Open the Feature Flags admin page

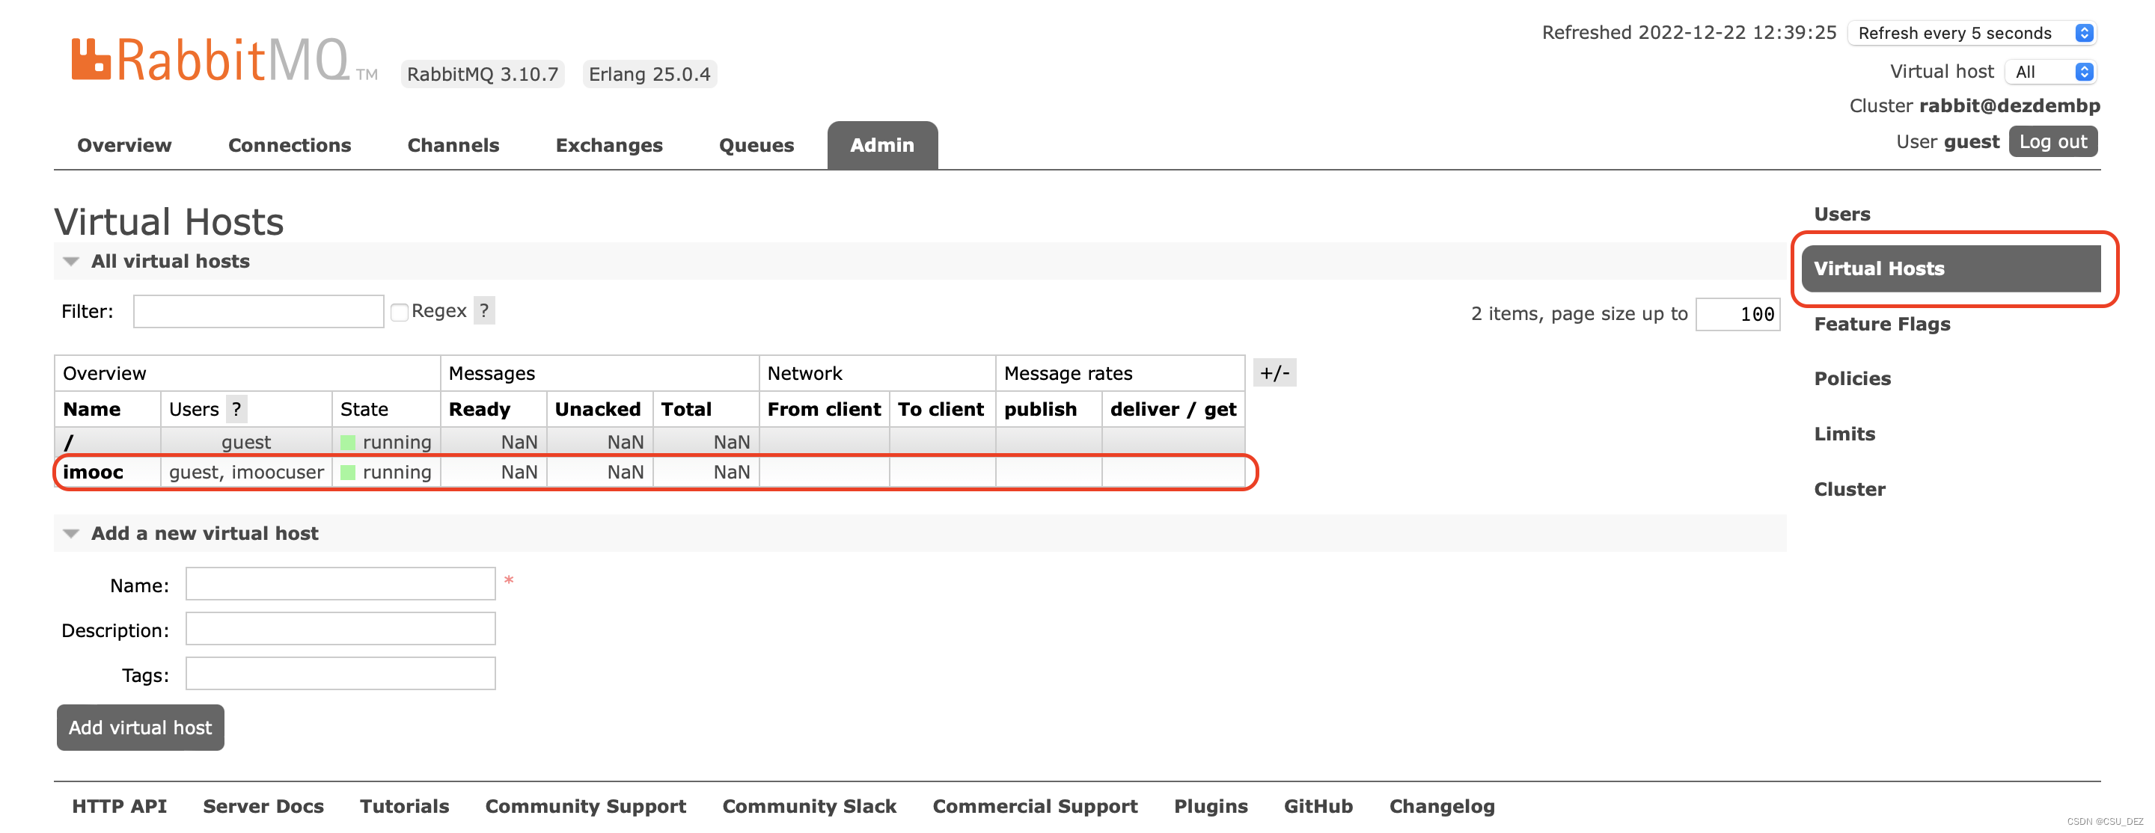tap(1881, 324)
